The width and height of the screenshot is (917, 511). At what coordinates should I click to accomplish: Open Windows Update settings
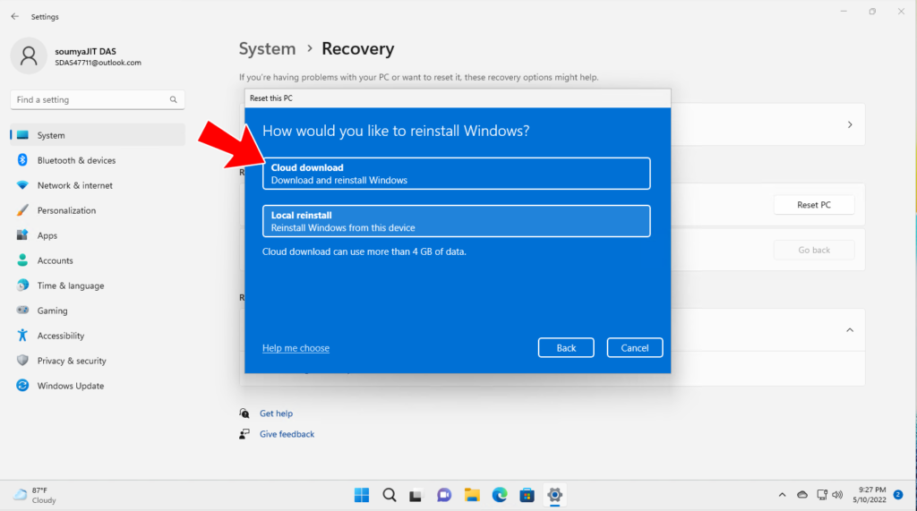tap(98, 386)
